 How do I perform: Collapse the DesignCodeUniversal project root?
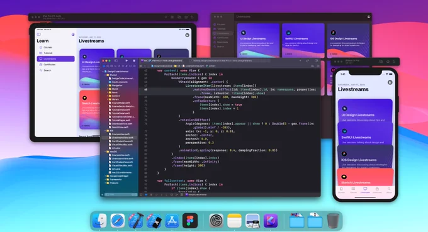coord(103,72)
